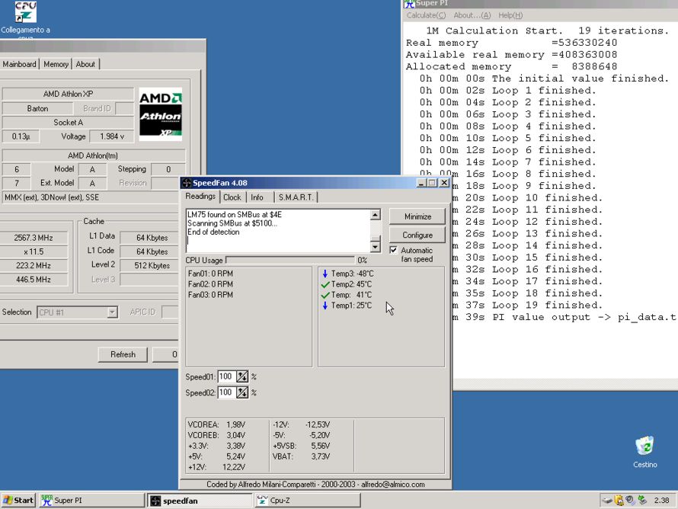
Task: Click the Configure button in SpeedFan
Action: click(x=417, y=235)
